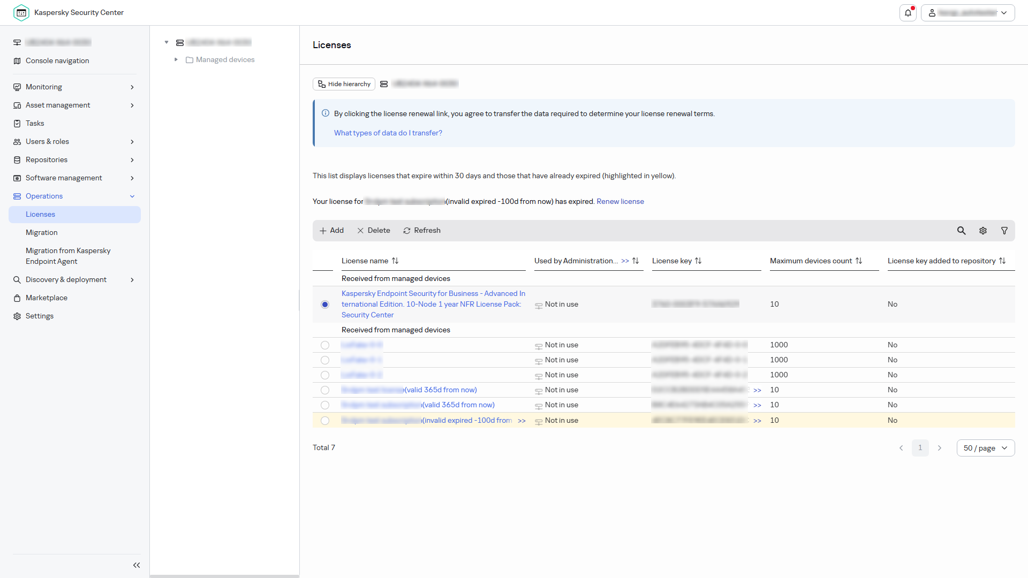Open the filter funnel icon
1028x578 pixels.
click(x=1004, y=231)
